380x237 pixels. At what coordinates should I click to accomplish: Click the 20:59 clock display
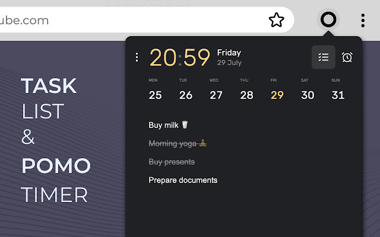tap(179, 57)
